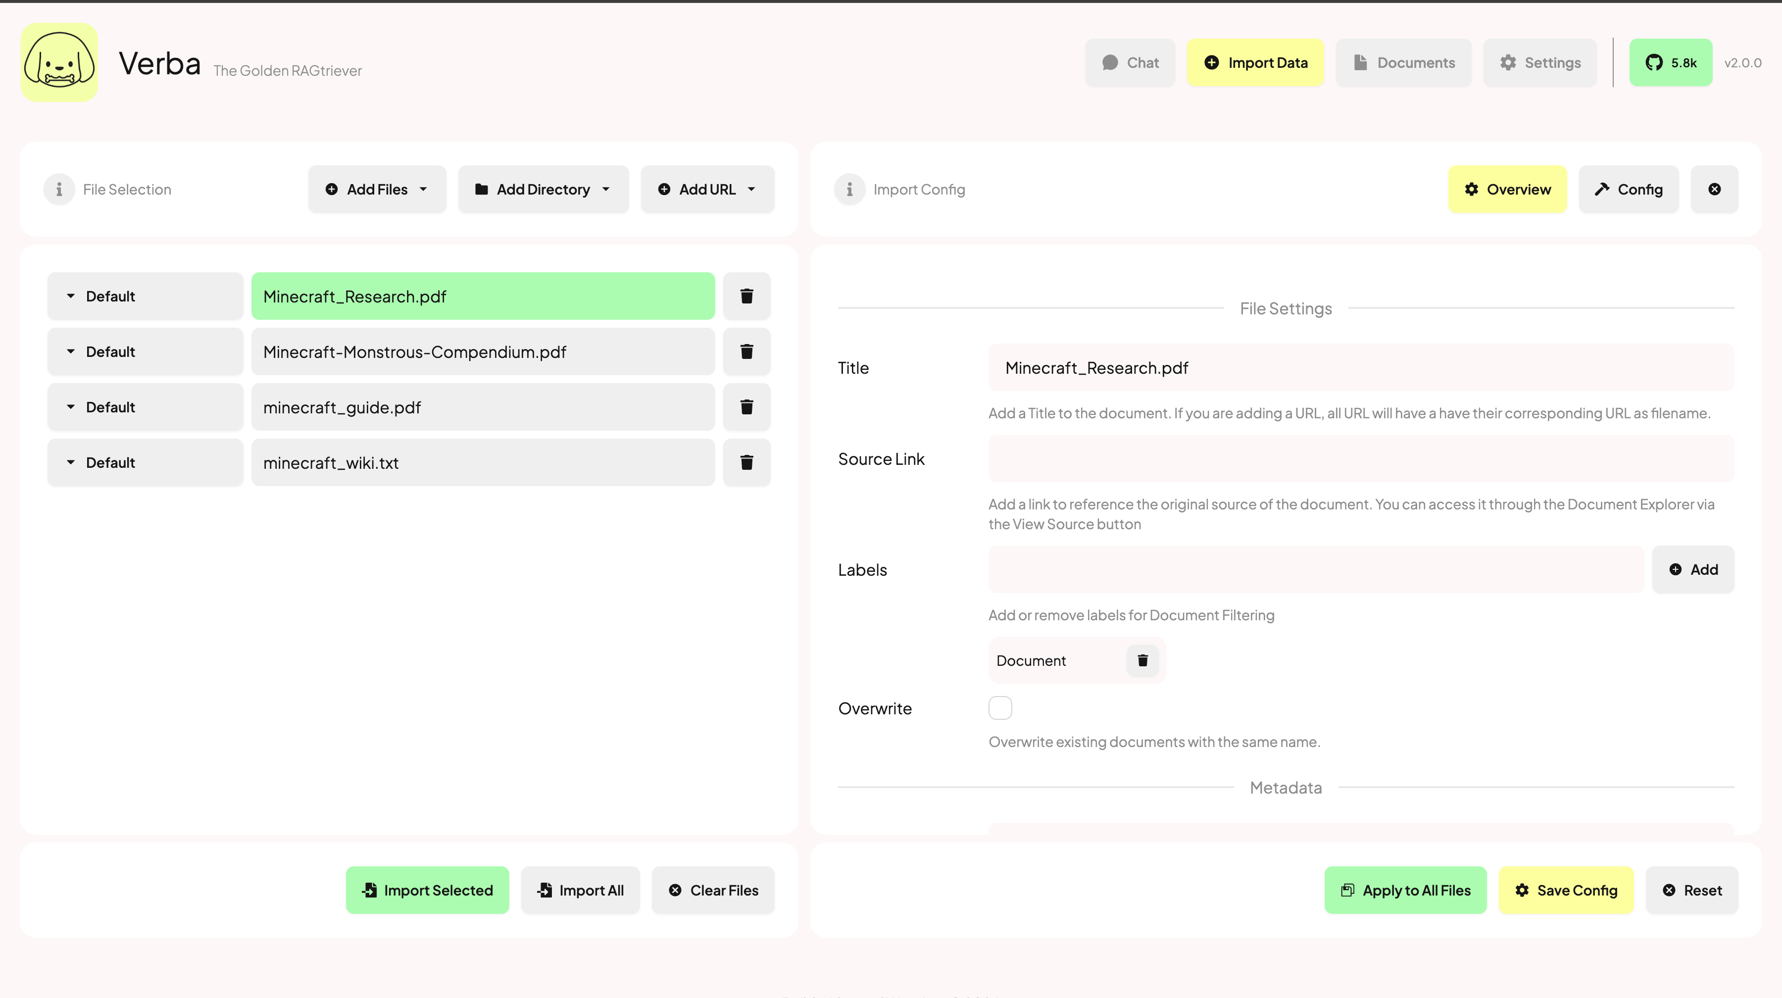Click the close/reset icon next to Config

[x=1714, y=189]
